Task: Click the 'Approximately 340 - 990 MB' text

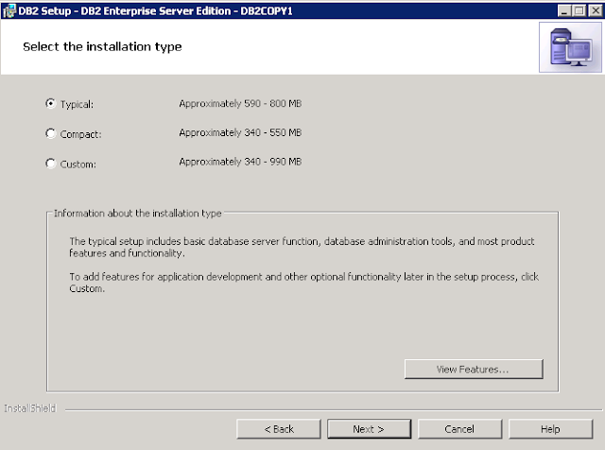Action: 240,162
